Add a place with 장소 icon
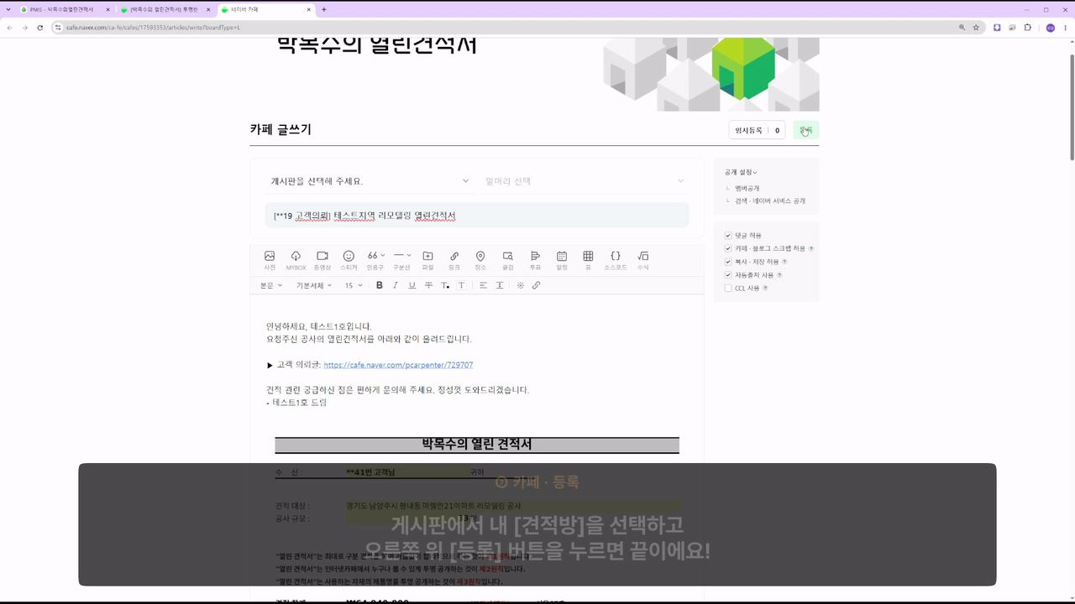The height and width of the screenshot is (604, 1075). [480, 260]
